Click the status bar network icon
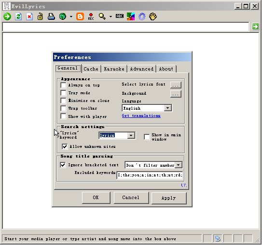This screenshot has height=245, width=262. [218, 238]
